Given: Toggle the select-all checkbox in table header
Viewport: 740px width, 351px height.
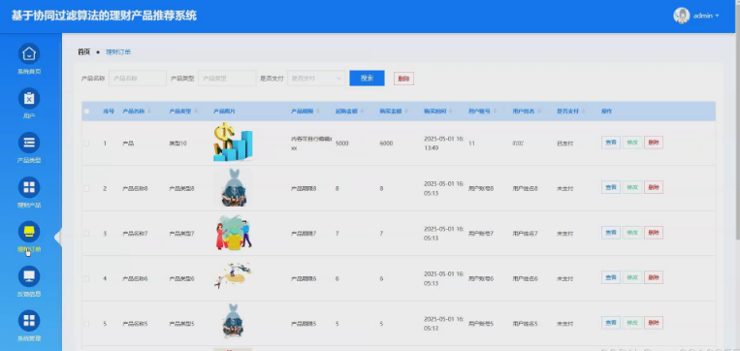Looking at the screenshot, I should [x=86, y=112].
